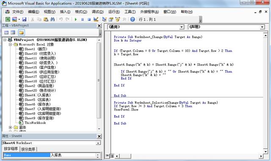Click the Procedure View button below code
Image resolution: width=271 pixels, height=161 pixels.
(107, 156)
